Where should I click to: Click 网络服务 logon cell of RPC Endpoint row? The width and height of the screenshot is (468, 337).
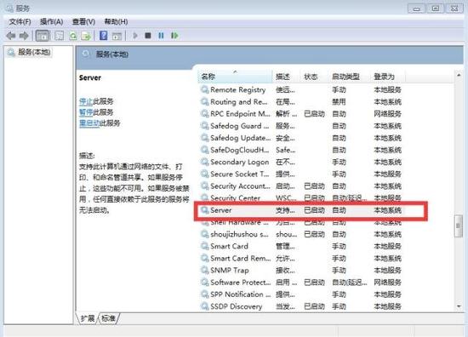tap(388, 114)
